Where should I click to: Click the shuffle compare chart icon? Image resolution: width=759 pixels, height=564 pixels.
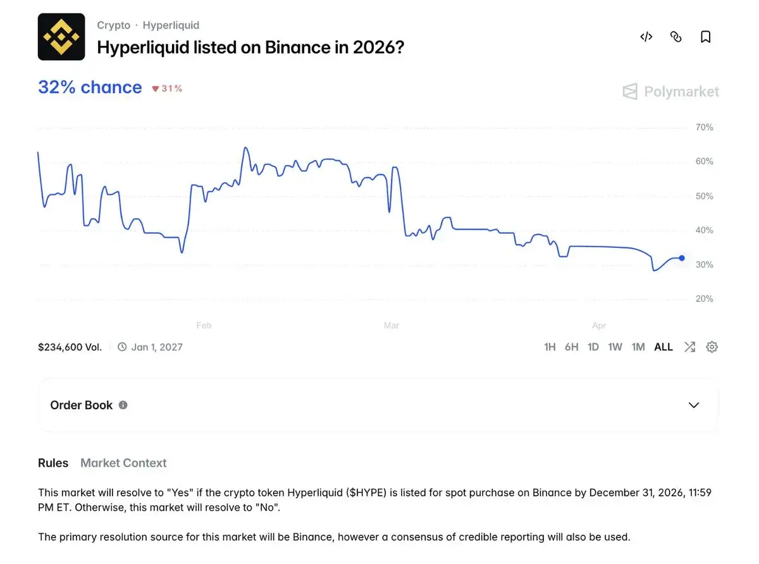(x=689, y=346)
